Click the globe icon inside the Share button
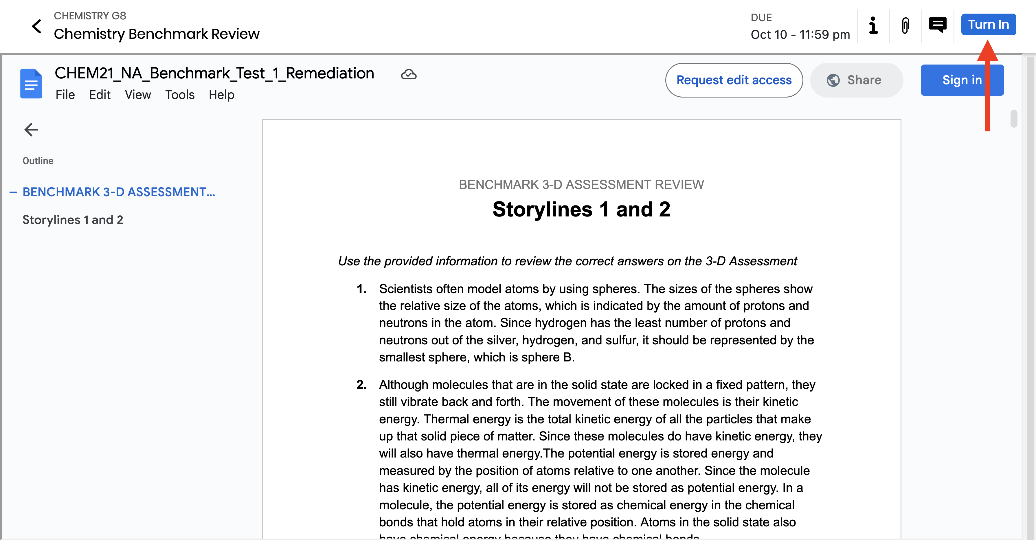The height and width of the screenshot is (540, 1036). (834, 80)
